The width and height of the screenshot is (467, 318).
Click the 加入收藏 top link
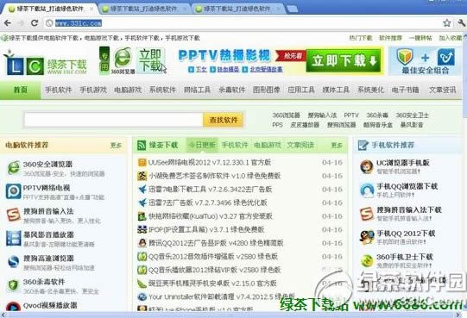pyautogui.click(x=451, y=38)
